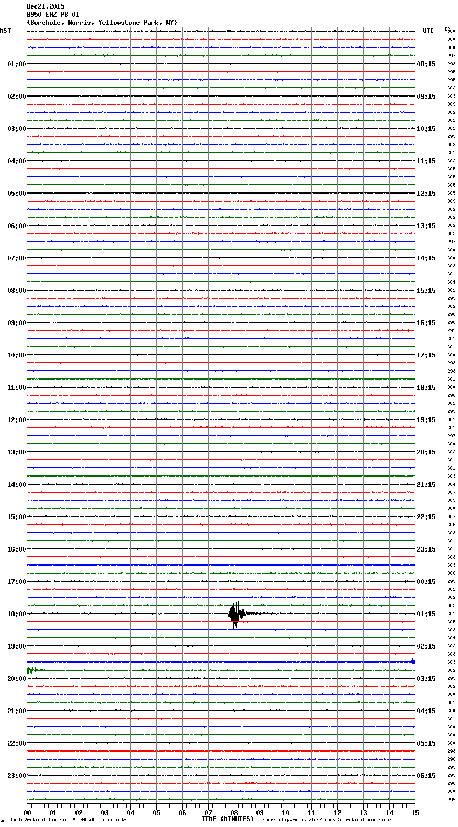Select the 23:00 MST time label
Image resolution: width=458 pixels, height=827 pixels.
click(x=17, y=776)
